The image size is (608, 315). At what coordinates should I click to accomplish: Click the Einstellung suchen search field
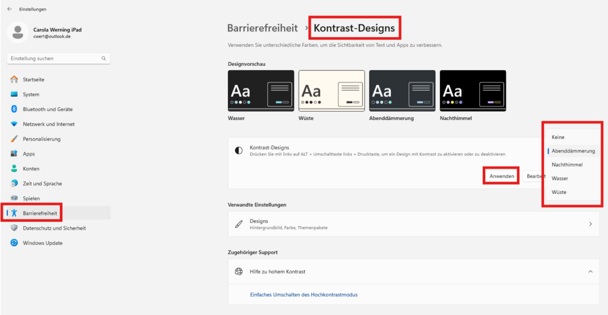[59, 59]
